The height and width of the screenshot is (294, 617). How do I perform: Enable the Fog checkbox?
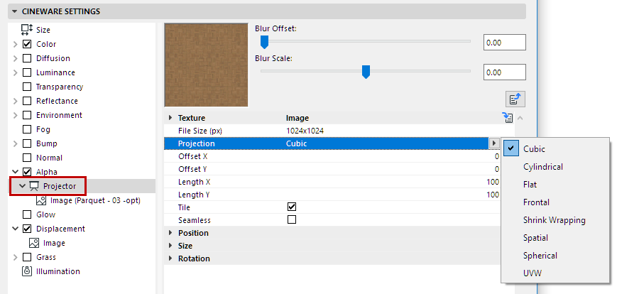coord(27,129)
